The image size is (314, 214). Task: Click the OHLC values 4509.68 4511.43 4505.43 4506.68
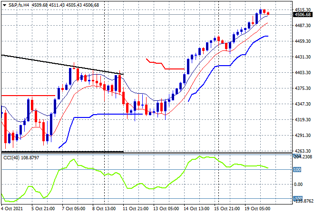point(65,5)
